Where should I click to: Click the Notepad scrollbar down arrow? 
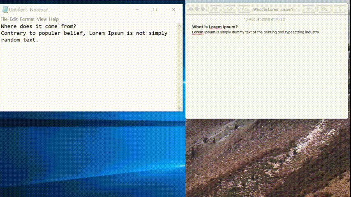click(x=179, y=108)
